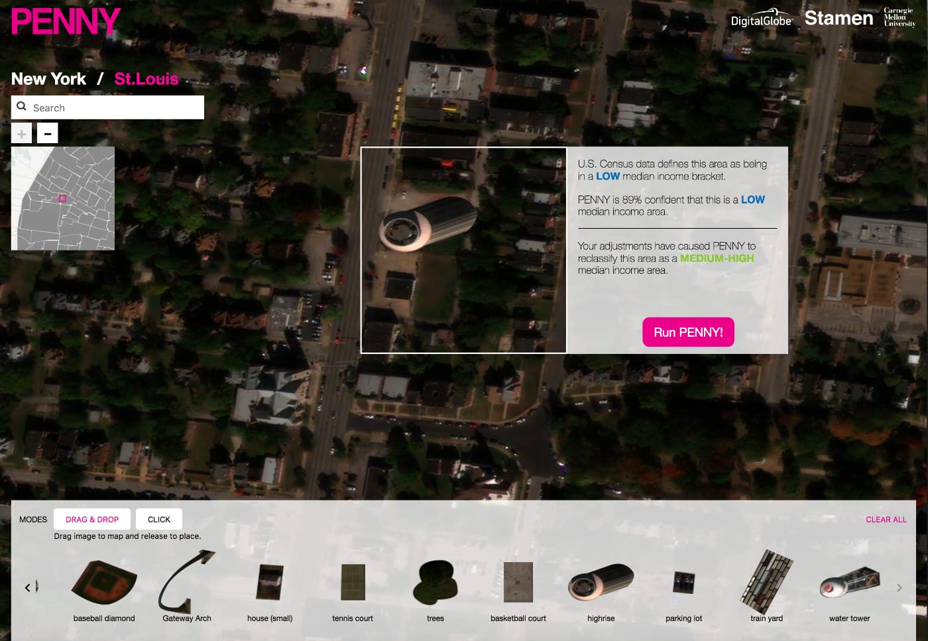Choose the basketball court icon

pyautogui.click(x=518, y=582)
